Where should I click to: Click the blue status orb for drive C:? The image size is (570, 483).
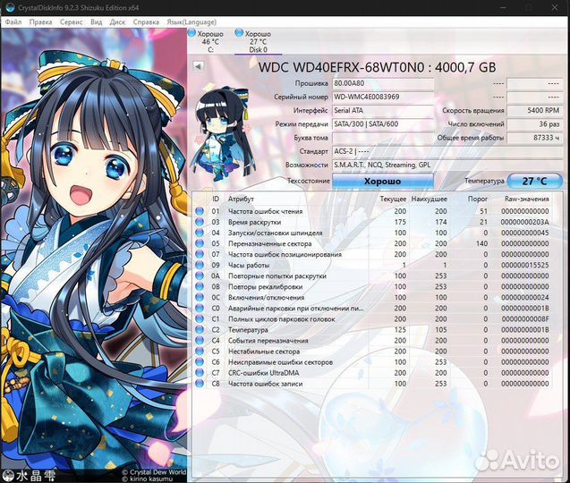(x=191, y=33)
